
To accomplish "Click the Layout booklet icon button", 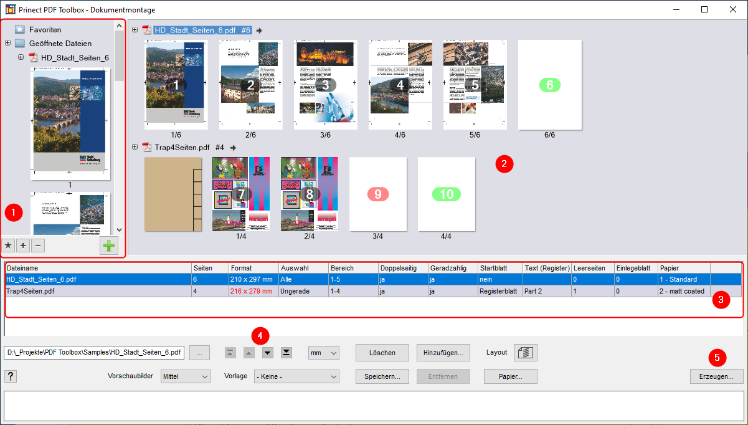I will click(526, 353).
